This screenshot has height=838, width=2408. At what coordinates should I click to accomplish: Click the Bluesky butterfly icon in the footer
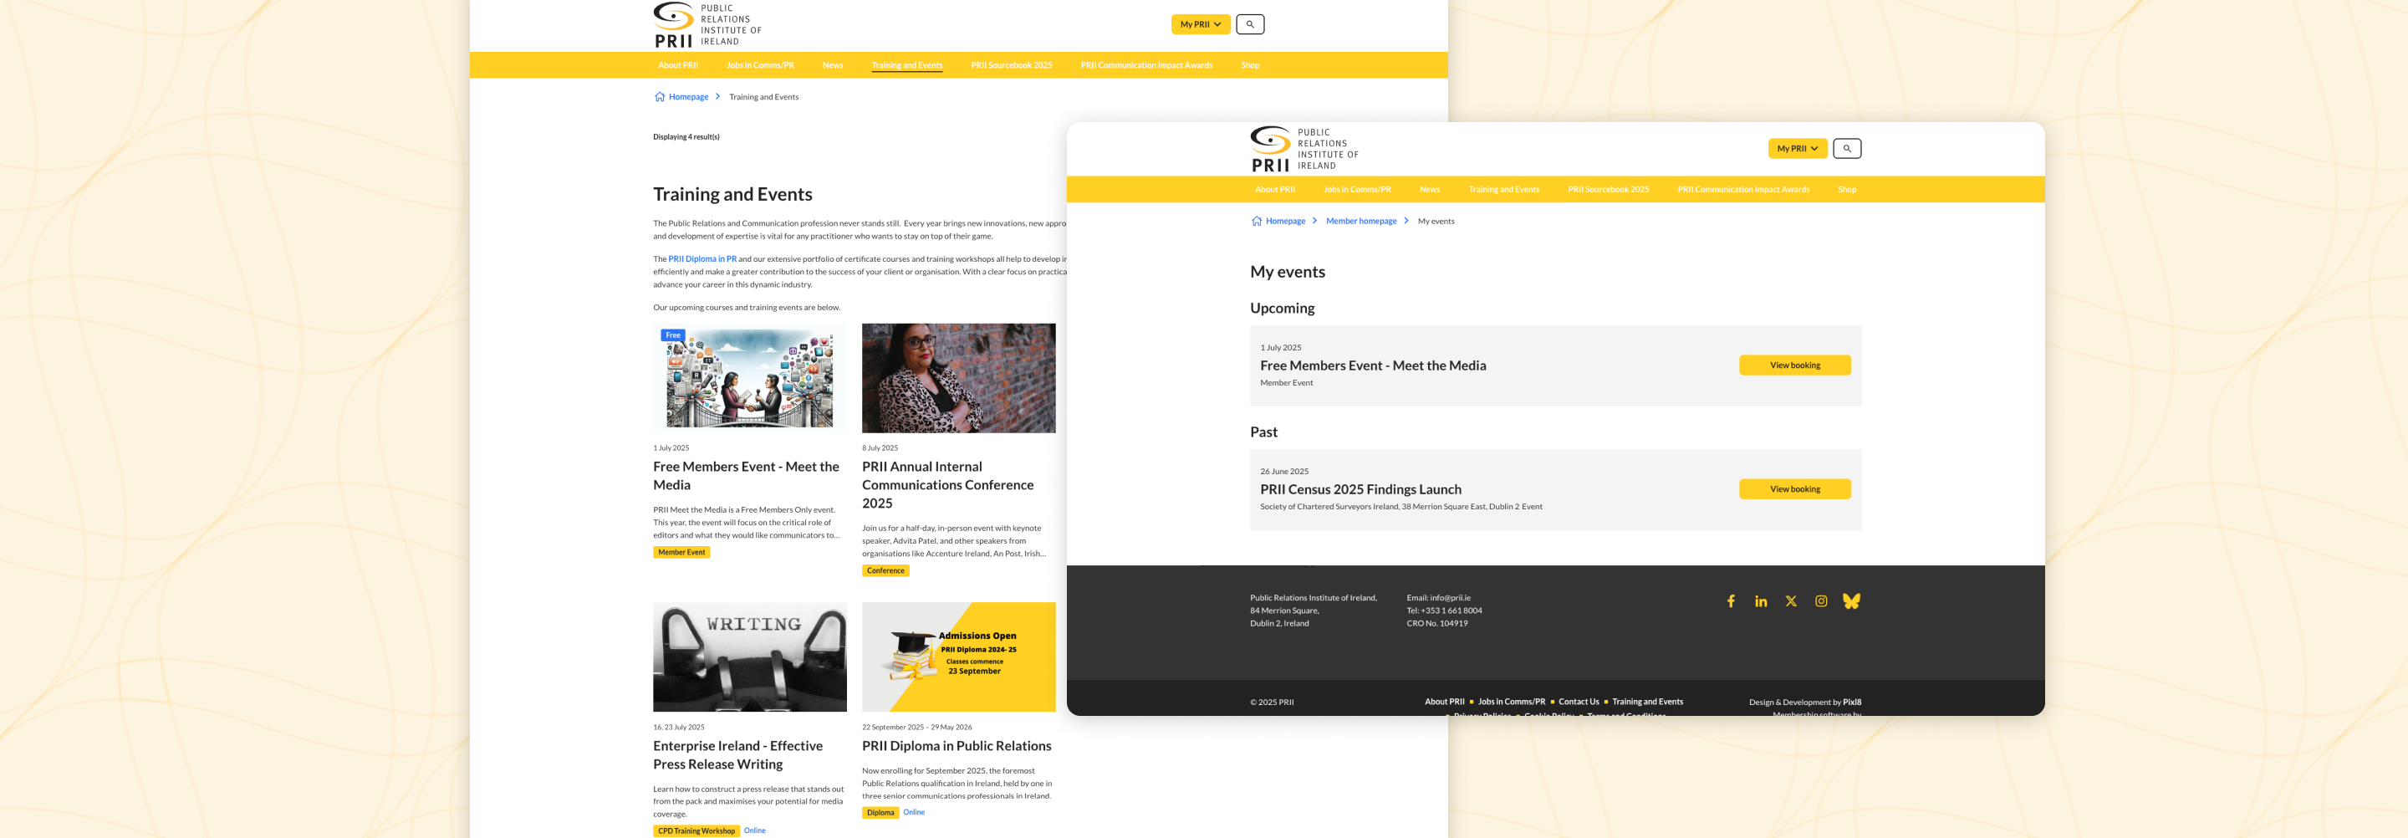[1851, 601]
